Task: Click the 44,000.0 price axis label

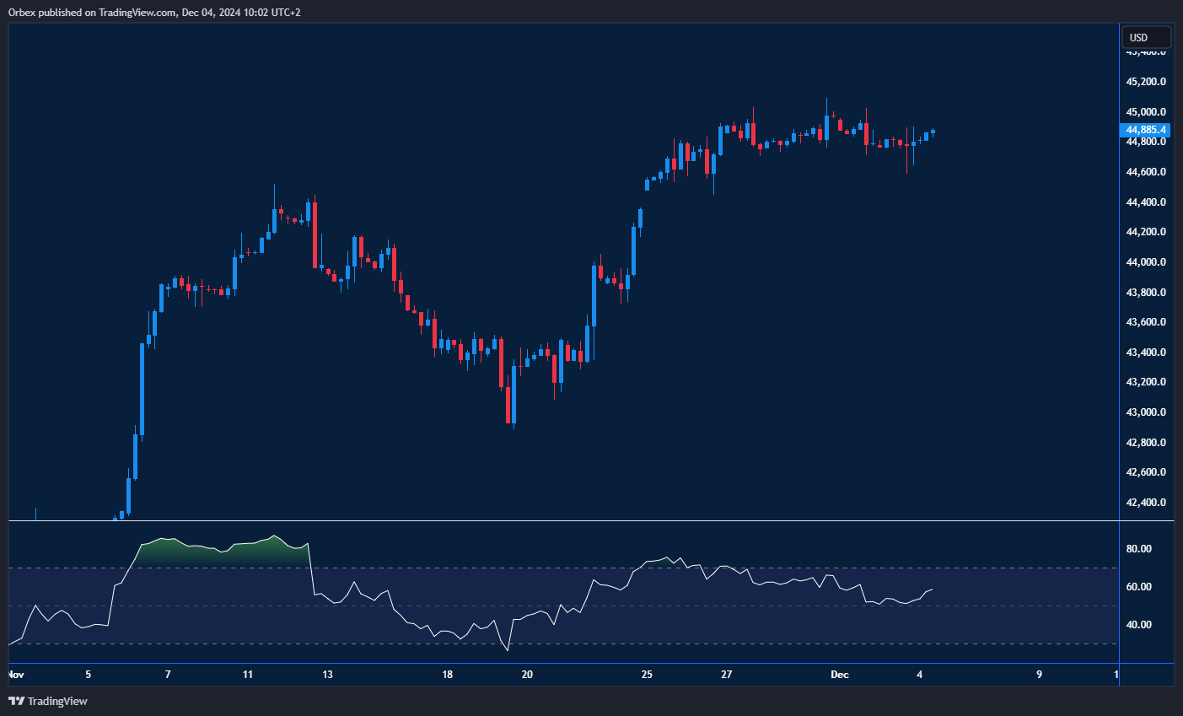Action: (1145, 262)
